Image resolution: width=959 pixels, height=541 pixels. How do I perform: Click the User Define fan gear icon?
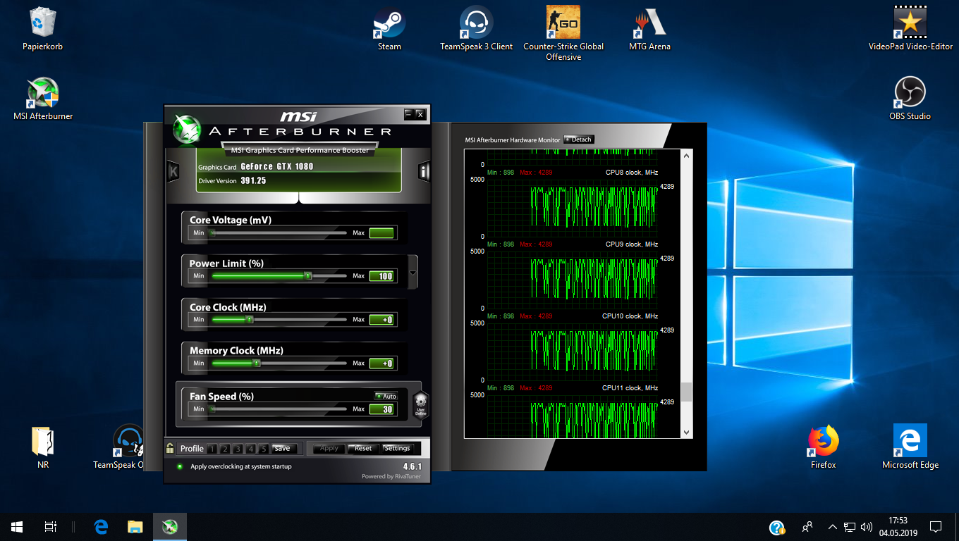point(420,406)
